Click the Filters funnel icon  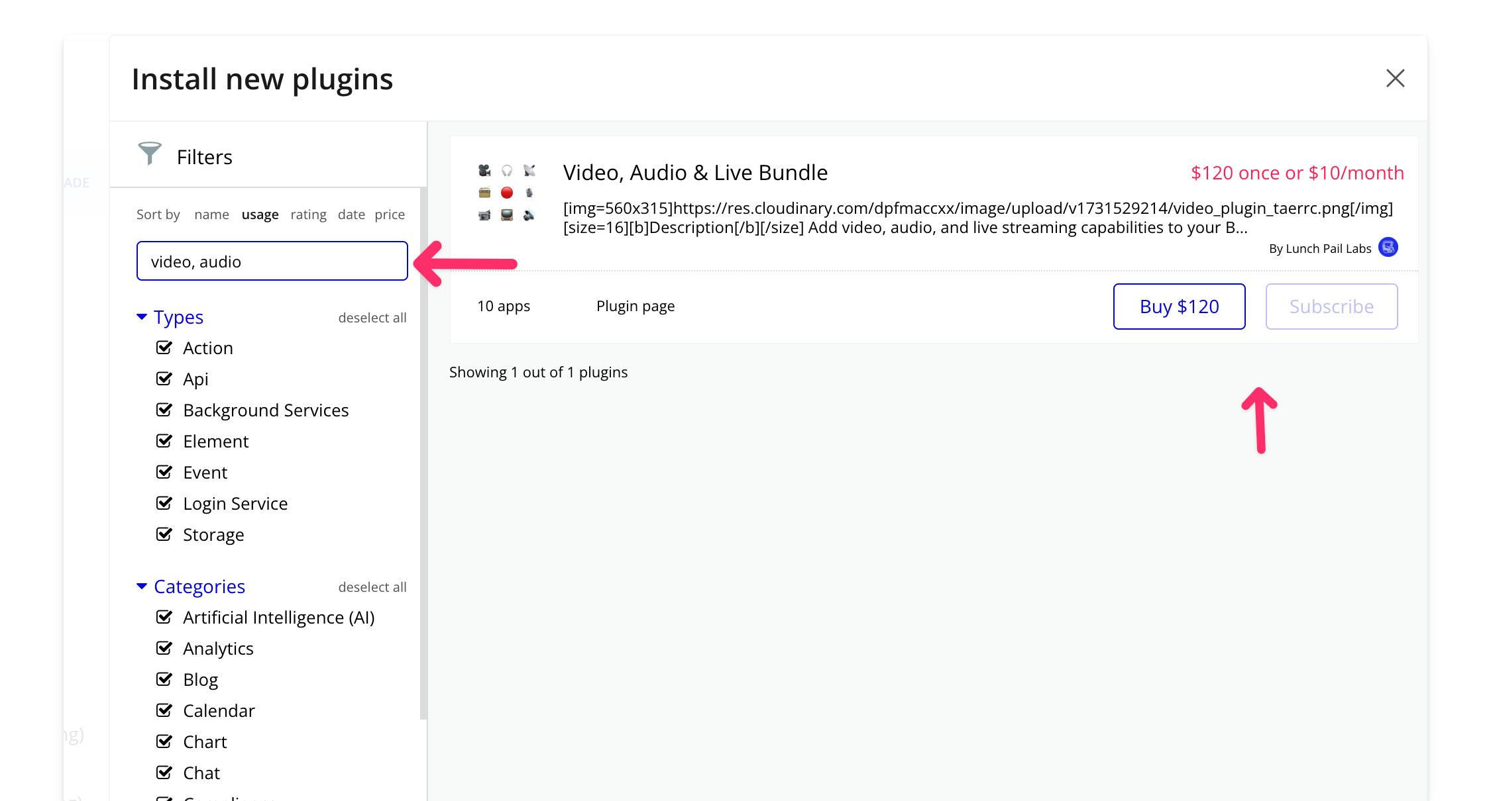coord(150,154)
